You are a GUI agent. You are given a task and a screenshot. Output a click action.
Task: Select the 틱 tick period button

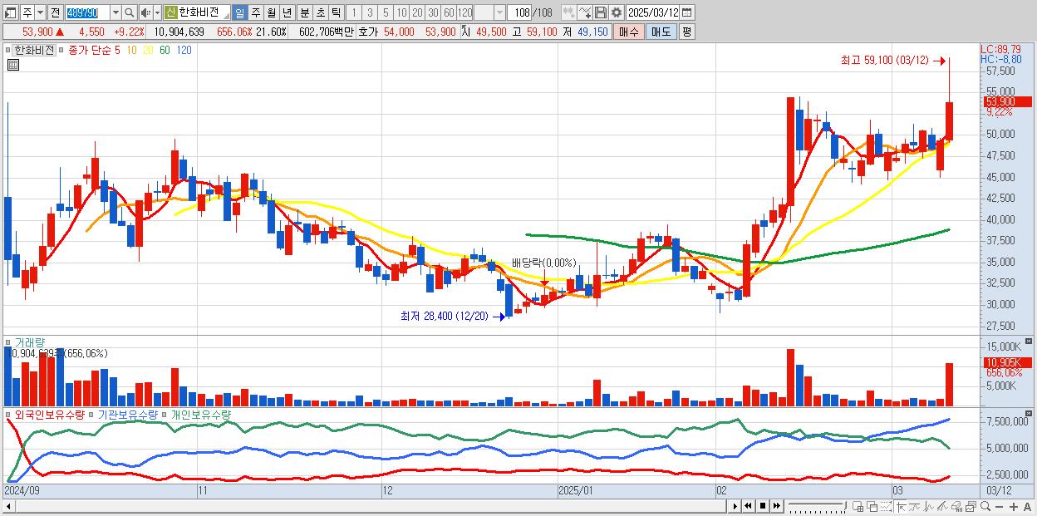pyautogui.click(x=336, y=12)
